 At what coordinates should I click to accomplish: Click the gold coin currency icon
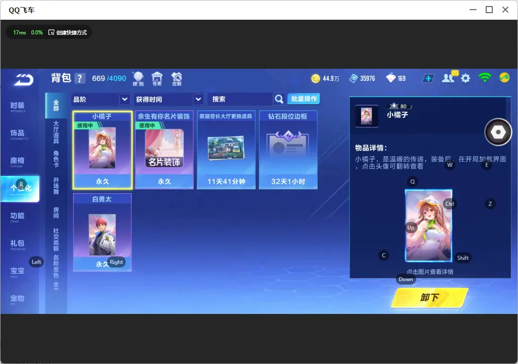[316, 78]
